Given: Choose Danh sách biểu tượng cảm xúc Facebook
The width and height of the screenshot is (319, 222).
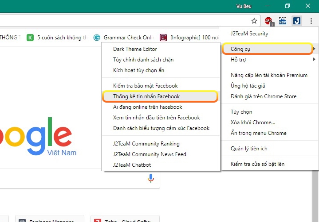Looking at the screenshot, I should coord(161,128).
